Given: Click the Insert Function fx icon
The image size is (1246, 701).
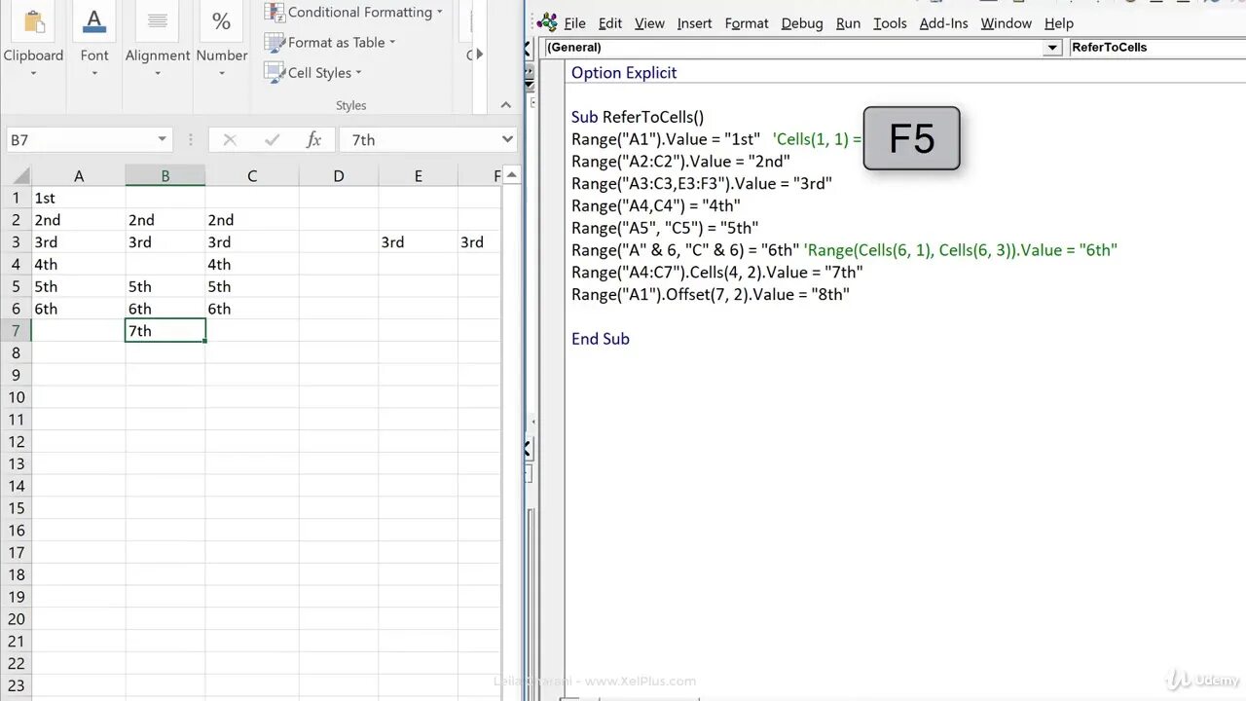Looking at the screenshot, I should 313,140.
